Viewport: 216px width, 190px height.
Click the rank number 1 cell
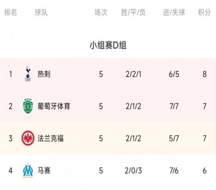click(10, 74)
